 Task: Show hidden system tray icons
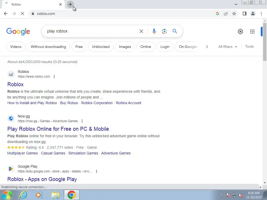tap(222, 195)
